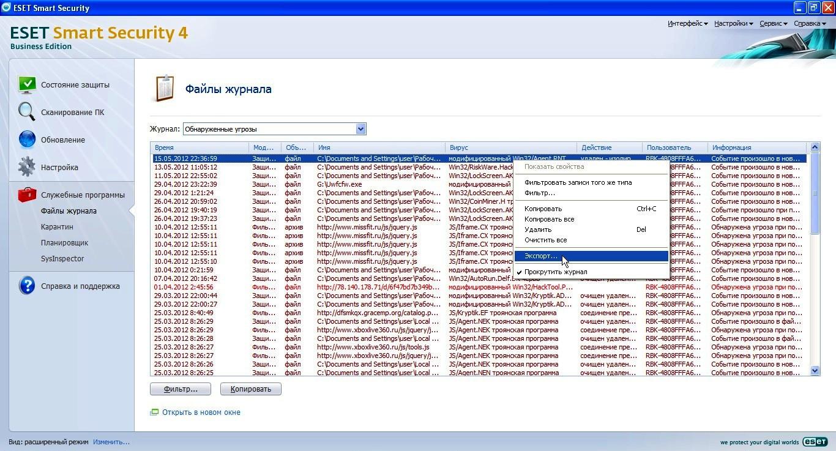Image resolution: width=836 pixels, height=451 pixels.
Task: Sort by the Действие column header
Action: click(x=610, y=147)
